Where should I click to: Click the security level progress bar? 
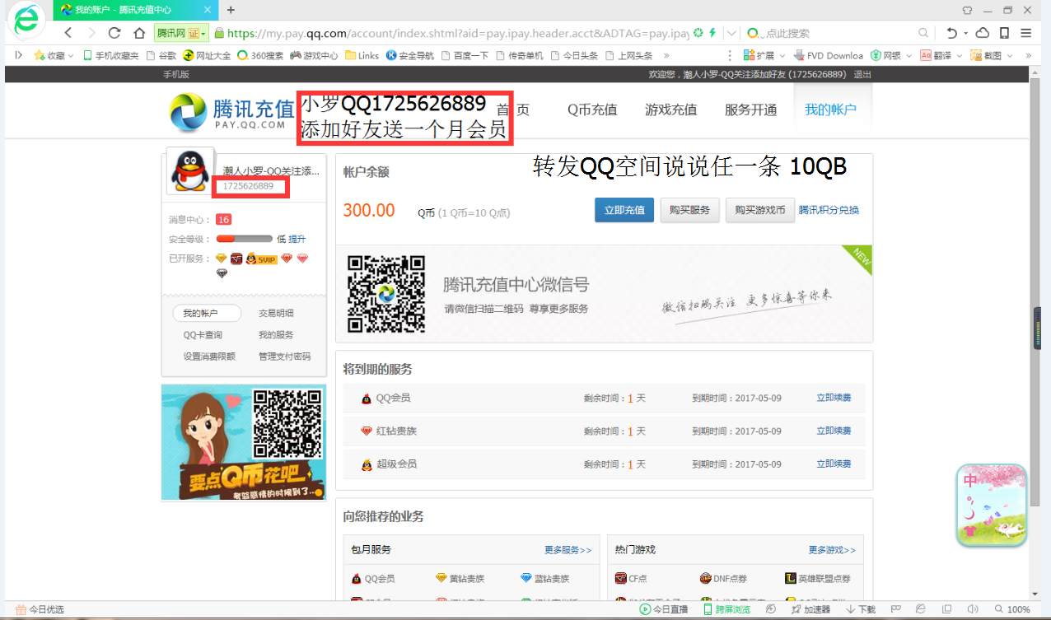pyautogui.click(x=244, y=239)
